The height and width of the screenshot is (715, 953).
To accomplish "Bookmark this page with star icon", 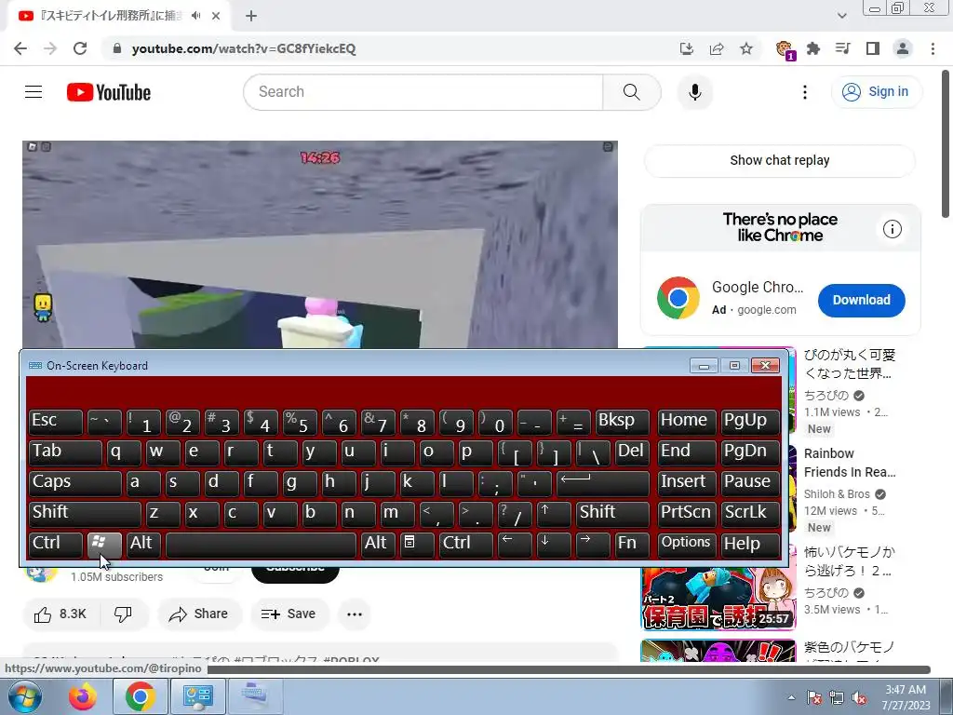I will (x=746, y=48).
